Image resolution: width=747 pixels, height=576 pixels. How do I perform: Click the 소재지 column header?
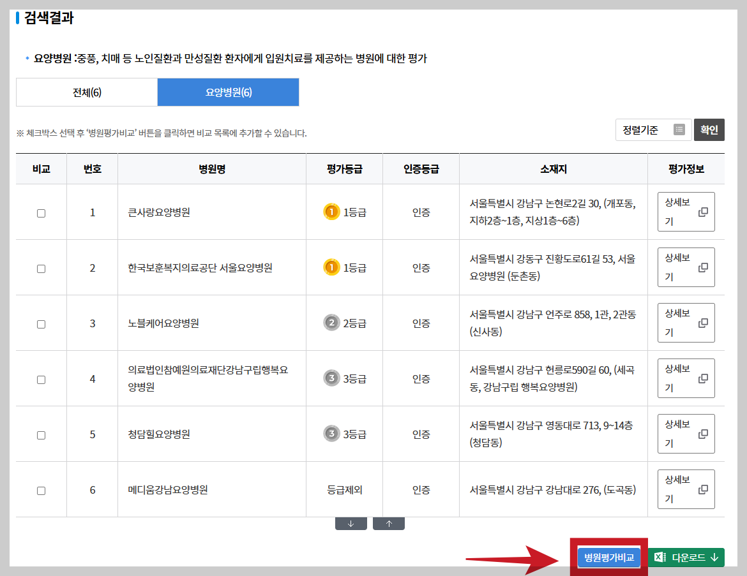point(554,169)
